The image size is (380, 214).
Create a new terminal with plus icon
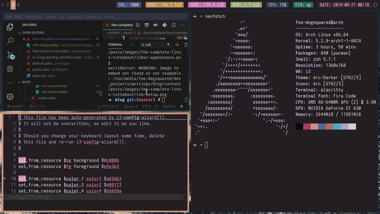pyautogui.click(x=177, y=45)
